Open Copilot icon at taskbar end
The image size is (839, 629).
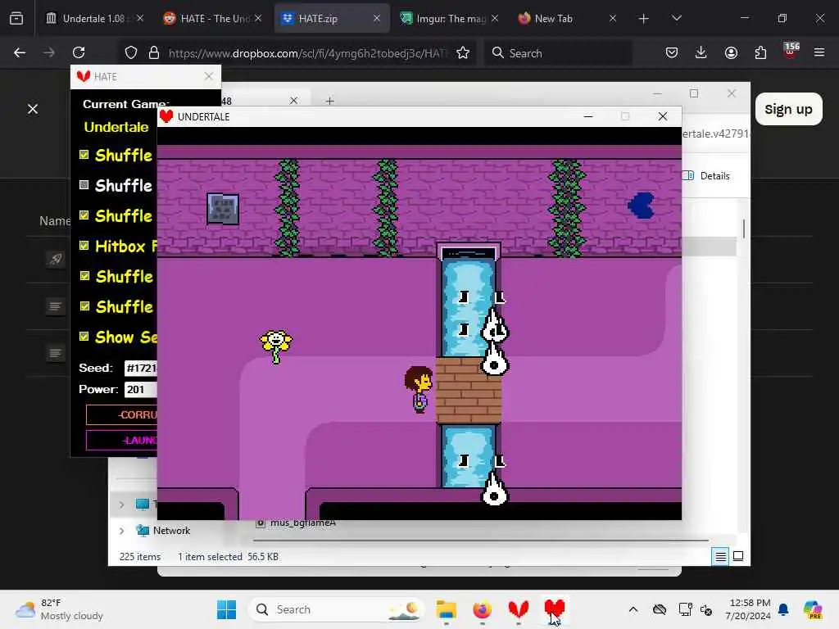(x=812, y=609)
